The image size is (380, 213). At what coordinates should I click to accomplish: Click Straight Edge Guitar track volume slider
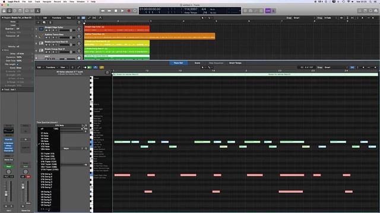point(67,30)
